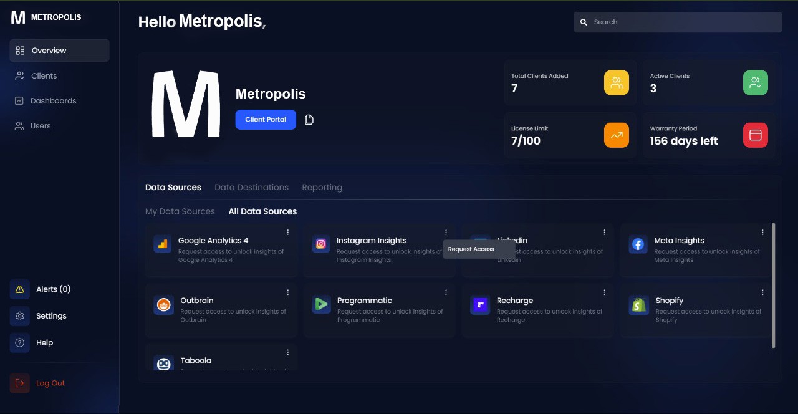
Task: Click the 'Meta Insights' card title
Action: tap(679, 241)
